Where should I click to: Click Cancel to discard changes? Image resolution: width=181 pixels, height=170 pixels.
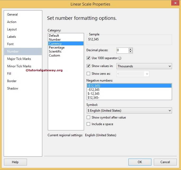[165, 162]
